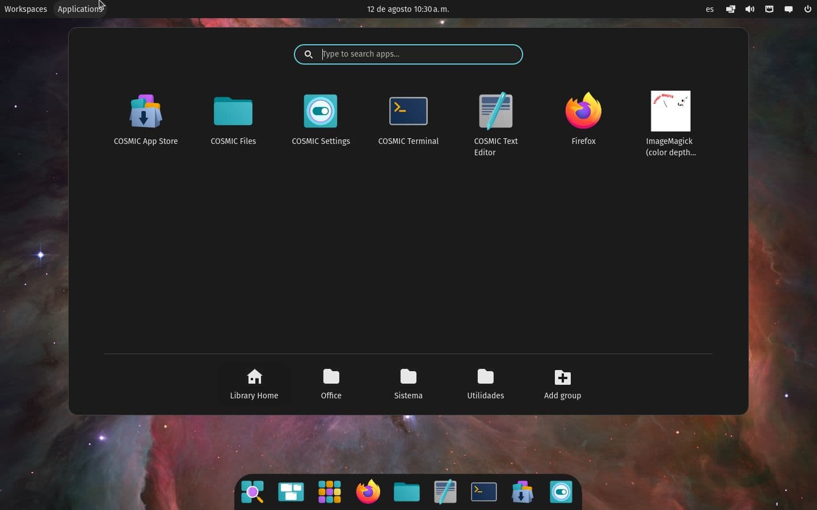Open Text Editor from the dock
Image resolution: width=817 pixels, height=510 pixels.
click(445, 492)
